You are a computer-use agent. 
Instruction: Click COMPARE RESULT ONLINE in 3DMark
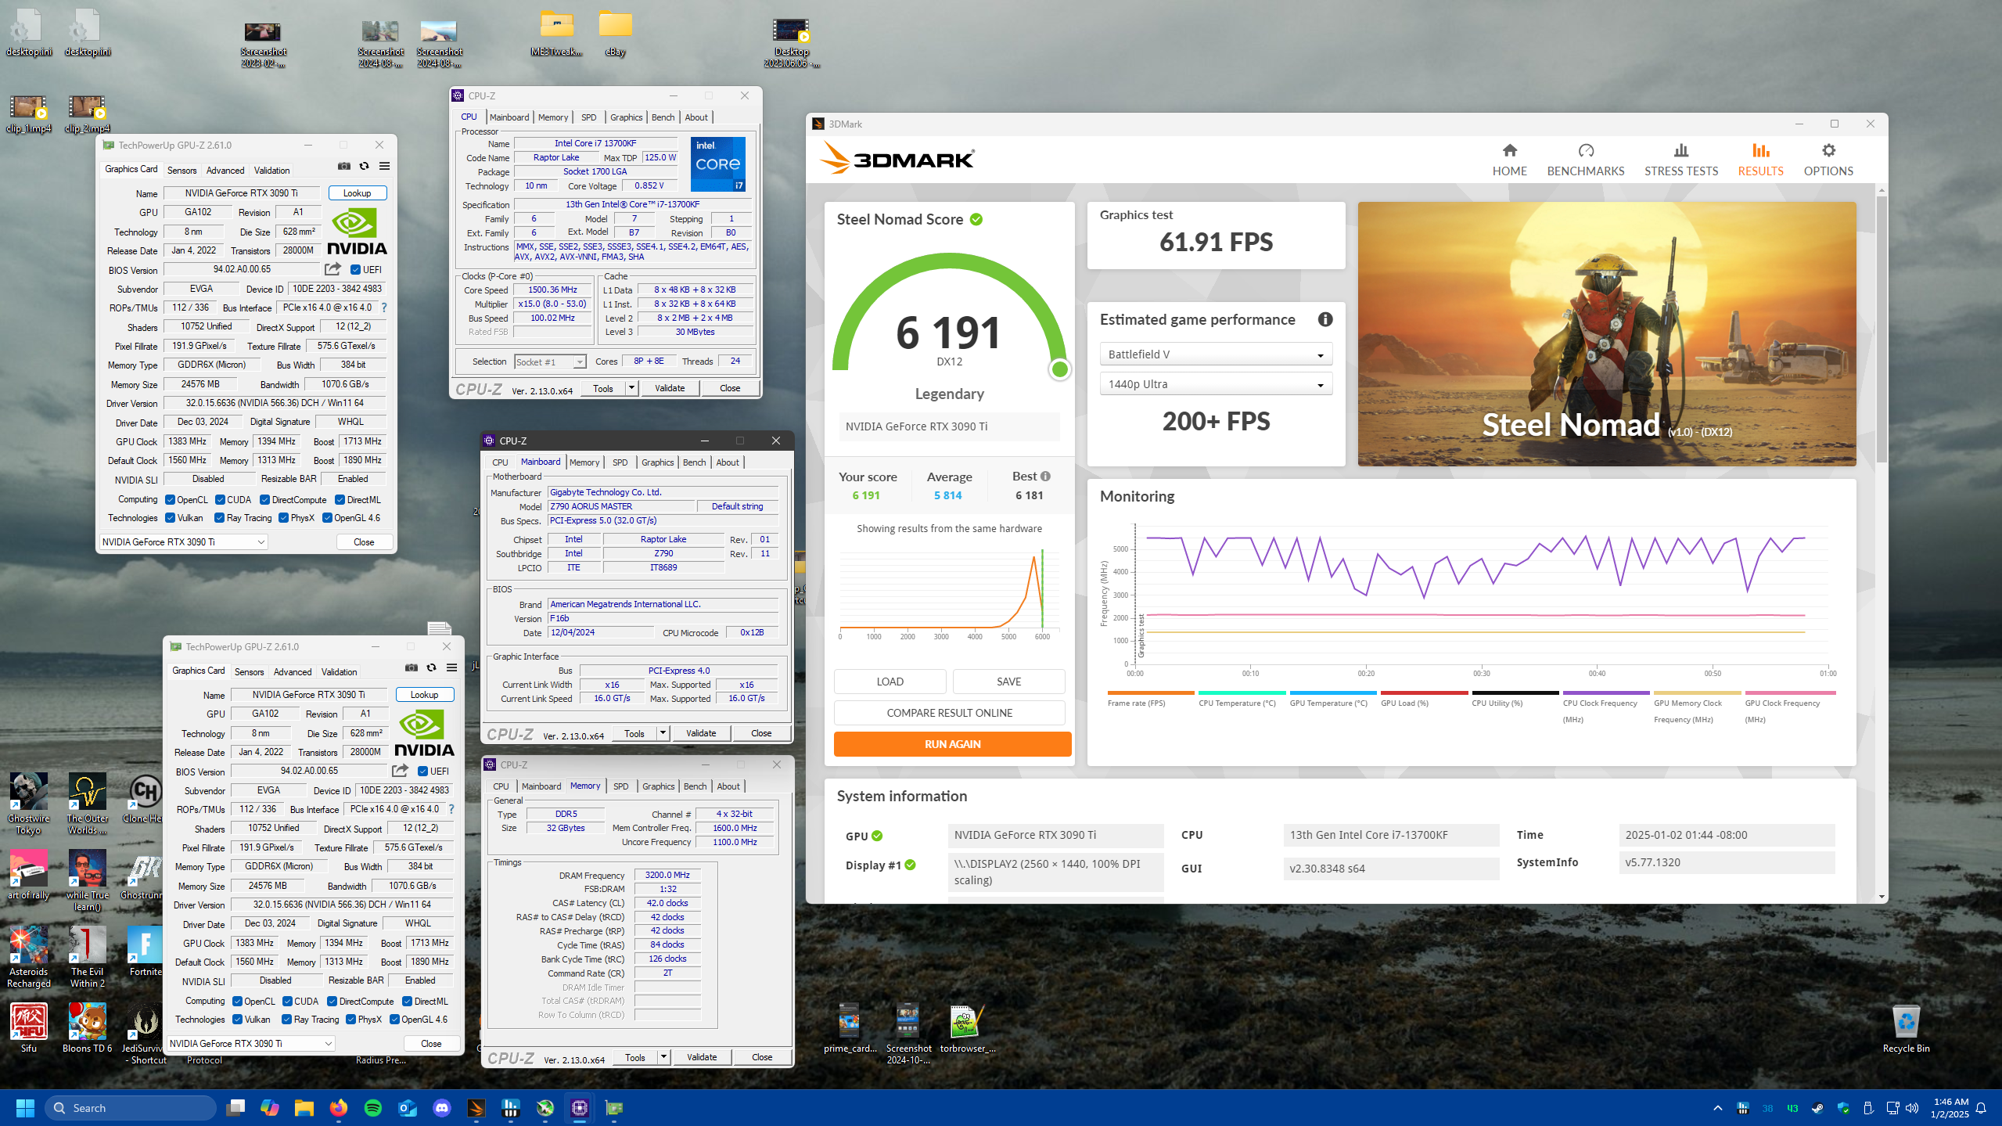(949, 713)
